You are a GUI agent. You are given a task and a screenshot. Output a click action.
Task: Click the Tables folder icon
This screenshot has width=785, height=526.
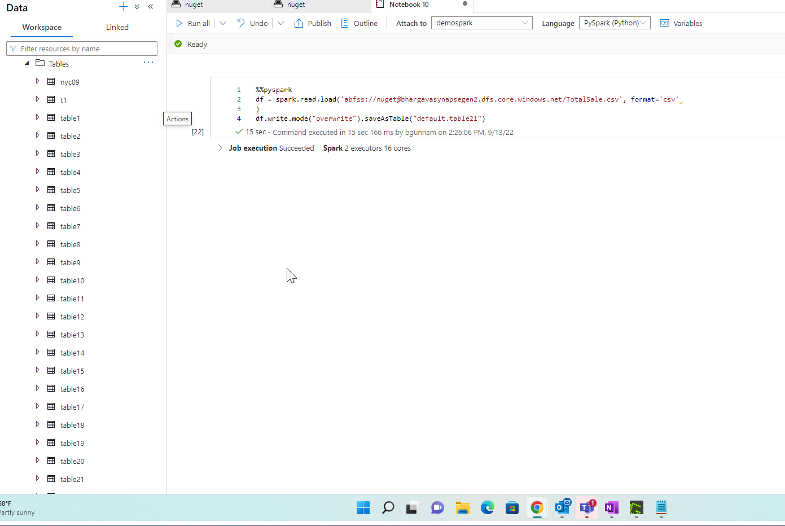[x=40, y=63]
